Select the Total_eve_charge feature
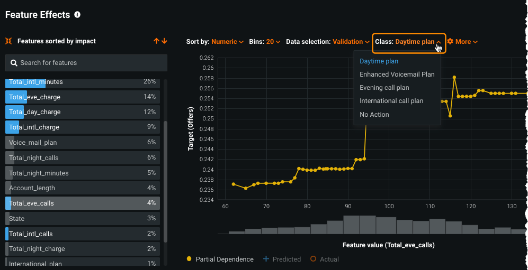Screen dimensions: 528x270 (x=83, y=97)
